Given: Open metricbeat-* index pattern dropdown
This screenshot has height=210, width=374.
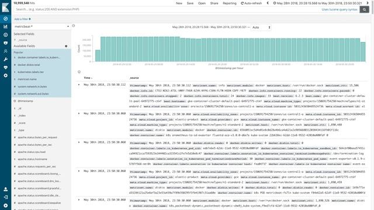Looking at the screenshot, I should click(41, 26).
